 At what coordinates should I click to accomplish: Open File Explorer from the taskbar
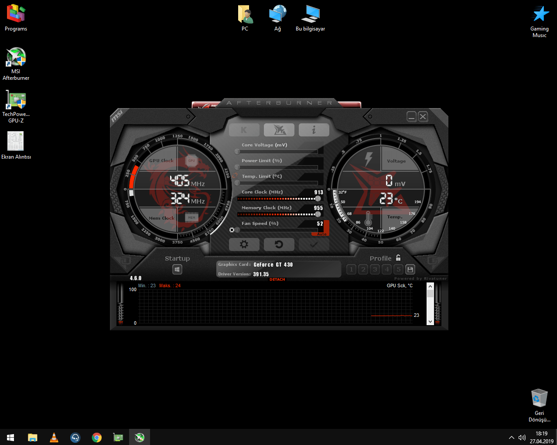pyautogui.click(x=32, y=437)
